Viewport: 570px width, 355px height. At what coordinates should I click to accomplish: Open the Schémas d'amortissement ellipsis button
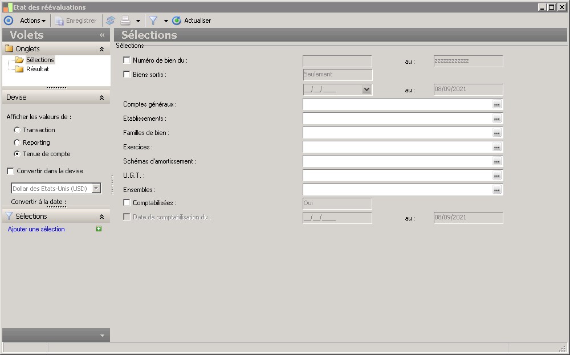pos(497,161)
